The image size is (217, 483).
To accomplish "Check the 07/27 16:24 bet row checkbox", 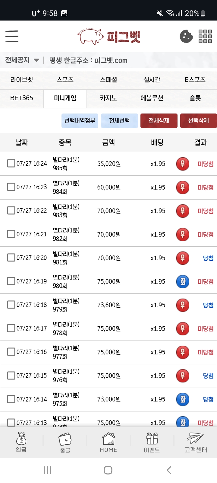I will click(11, 163).
